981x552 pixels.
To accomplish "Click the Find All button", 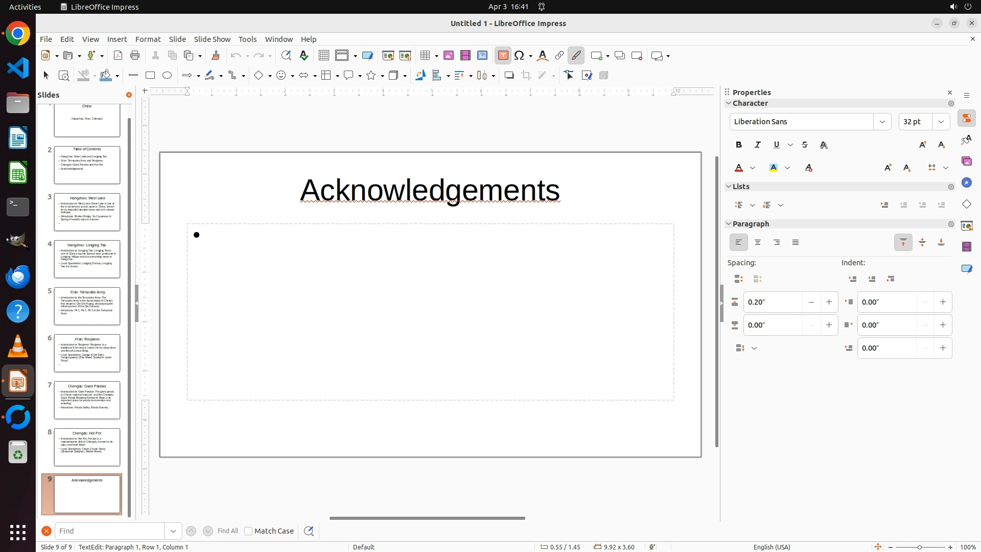I will tap(227, 531).
